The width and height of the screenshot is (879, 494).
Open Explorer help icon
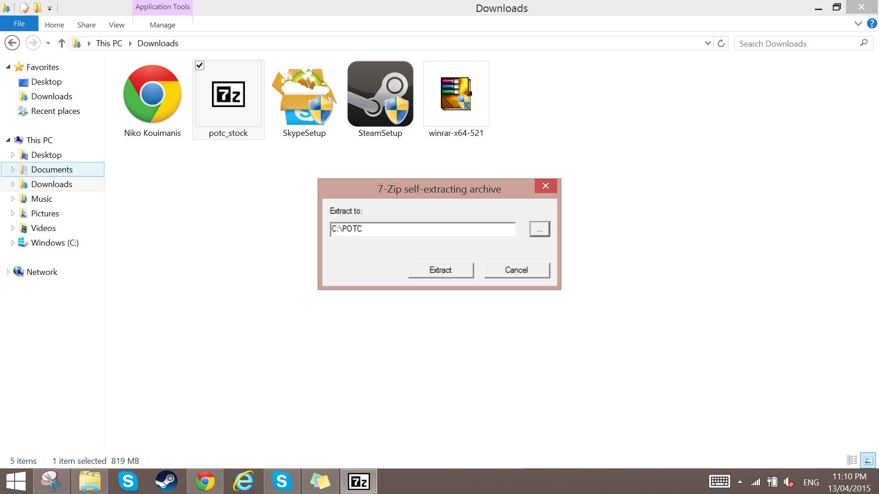point(872,24)
